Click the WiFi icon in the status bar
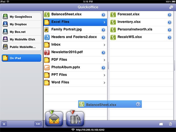 coord(8,1)
